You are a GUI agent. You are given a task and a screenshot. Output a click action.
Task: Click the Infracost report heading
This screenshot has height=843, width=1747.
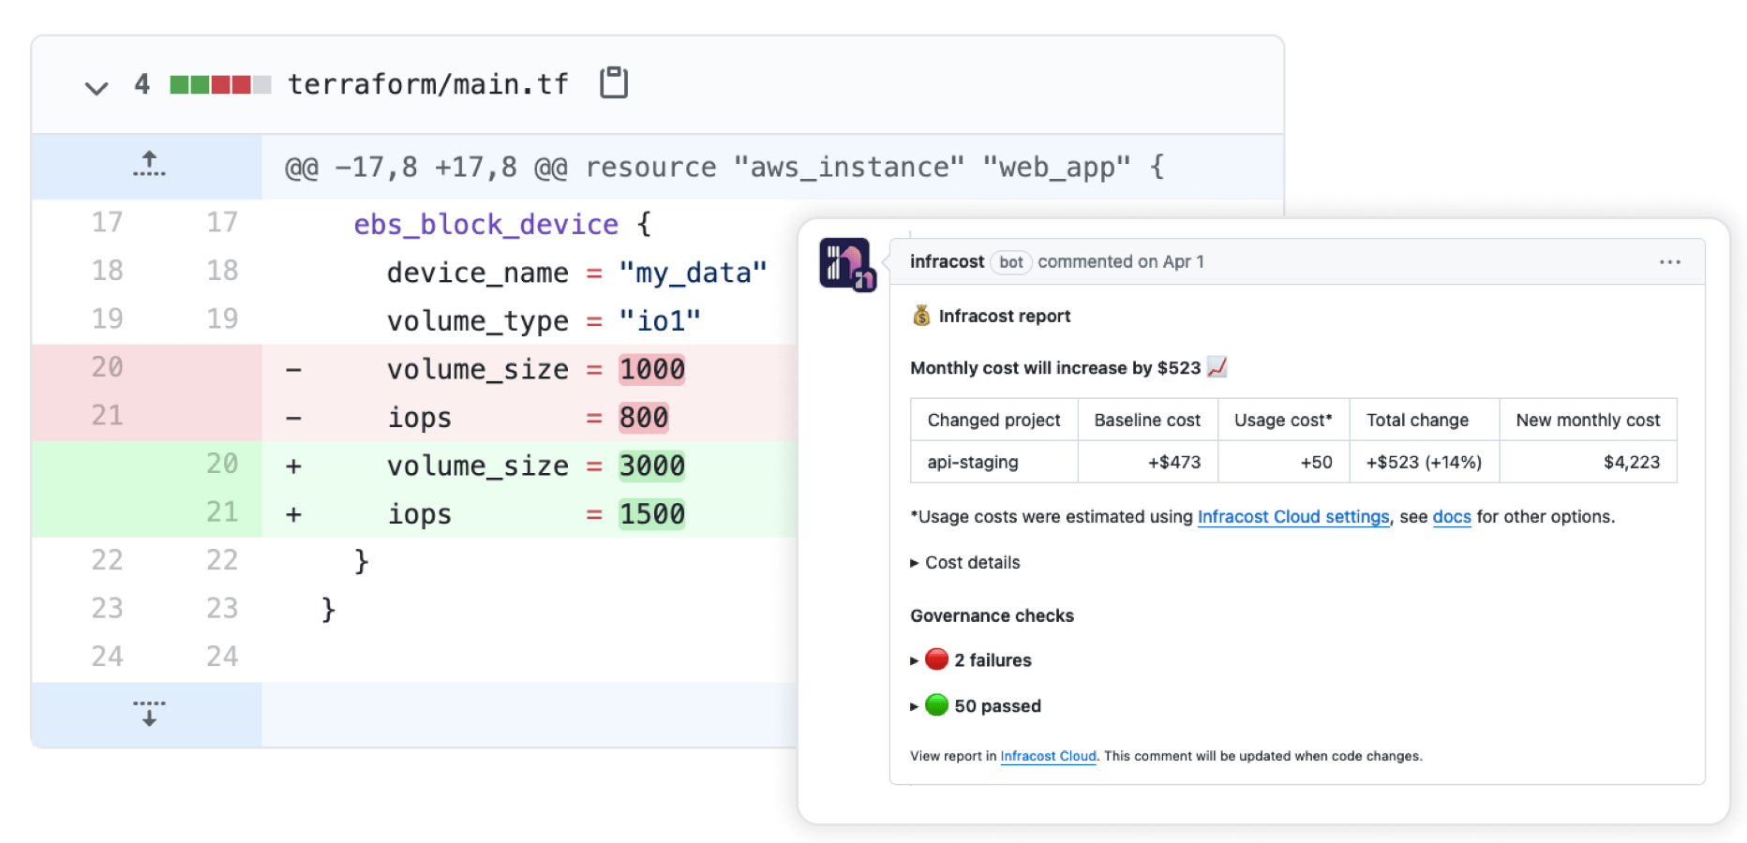click(1004, 316)
